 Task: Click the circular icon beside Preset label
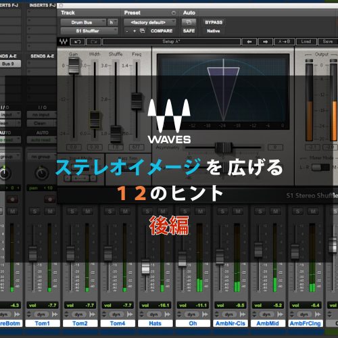point(174,13)
